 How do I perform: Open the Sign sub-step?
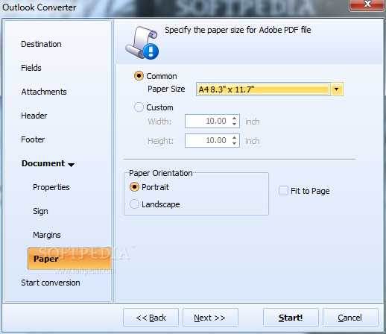[40, 211]
